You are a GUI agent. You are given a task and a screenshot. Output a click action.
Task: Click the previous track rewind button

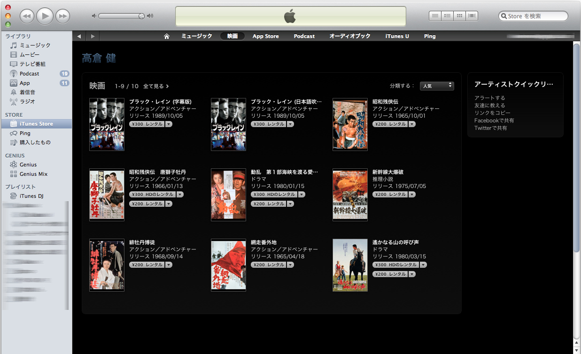[x=27, y=16]
